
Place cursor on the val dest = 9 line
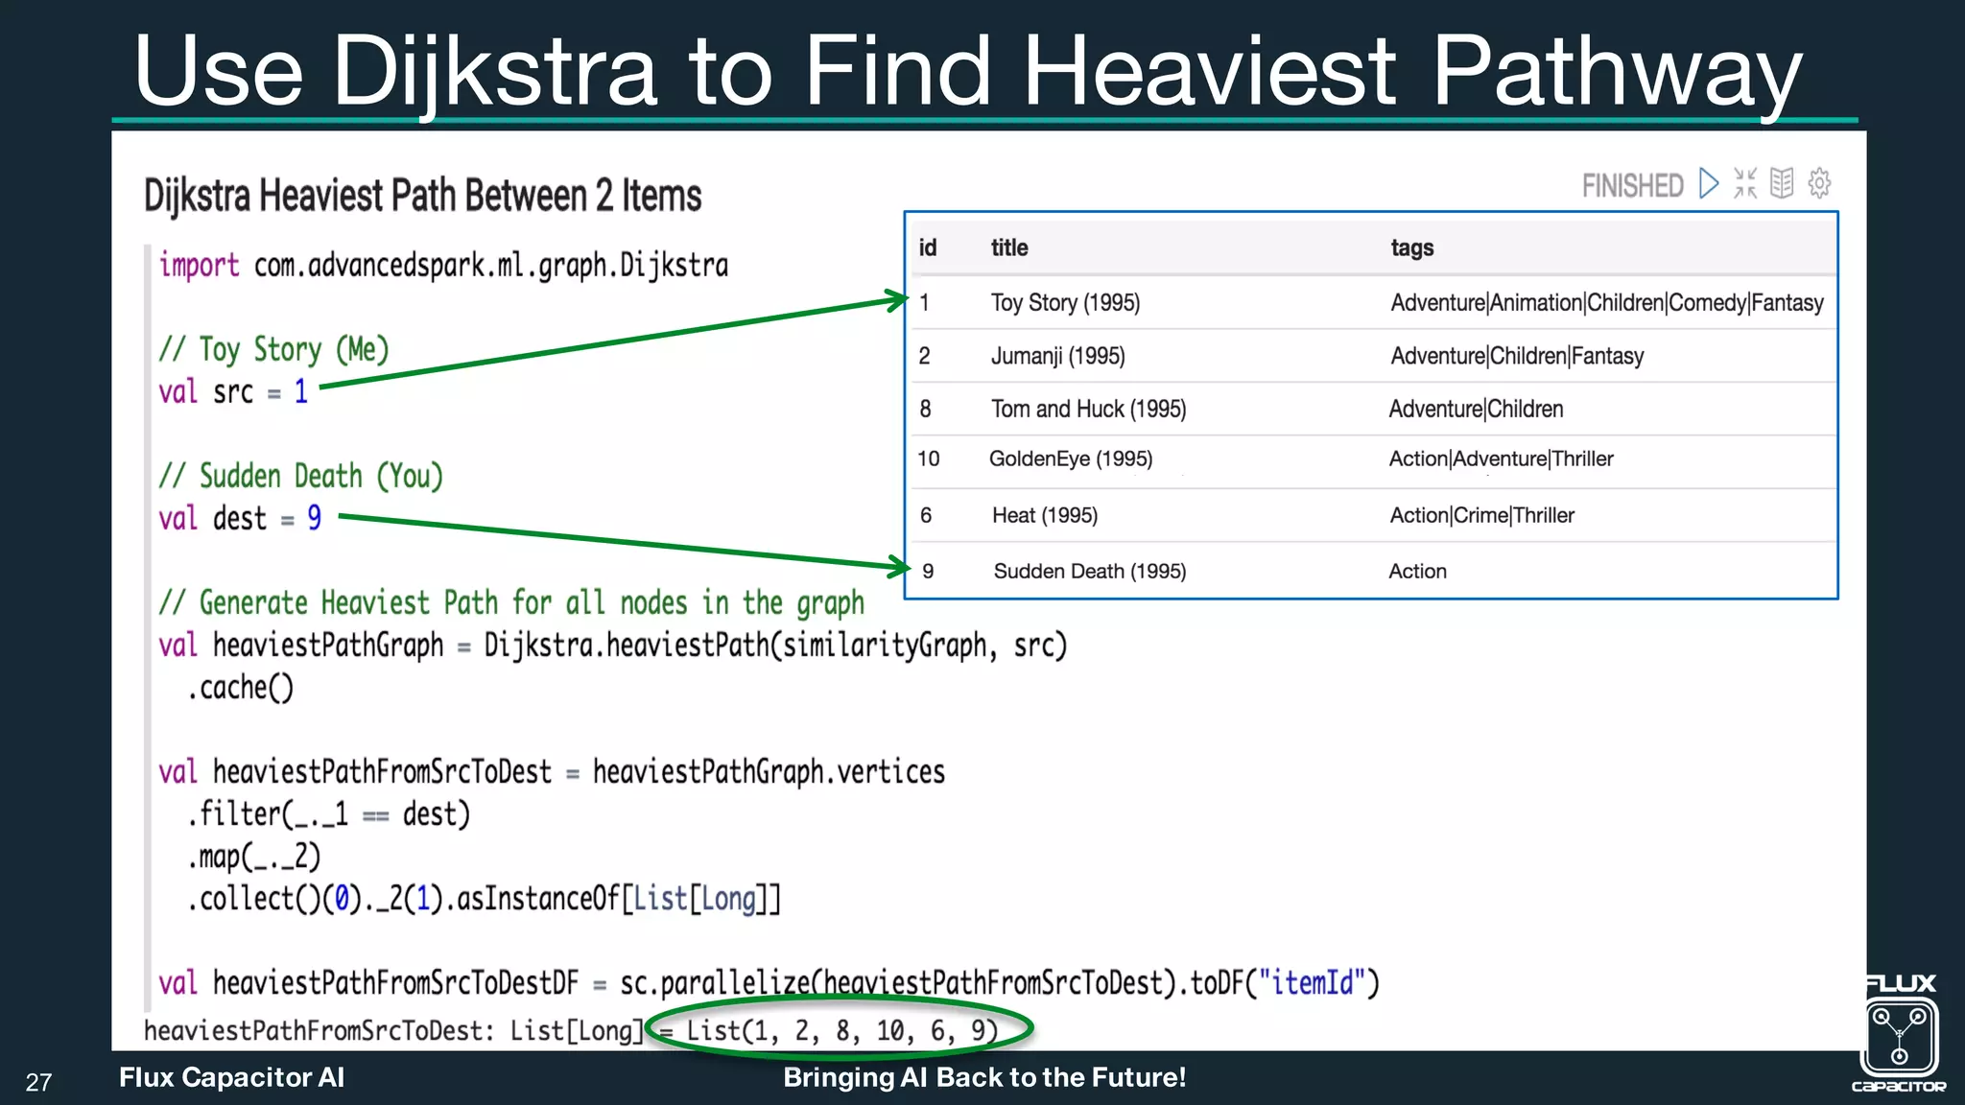tap(240, 519)
